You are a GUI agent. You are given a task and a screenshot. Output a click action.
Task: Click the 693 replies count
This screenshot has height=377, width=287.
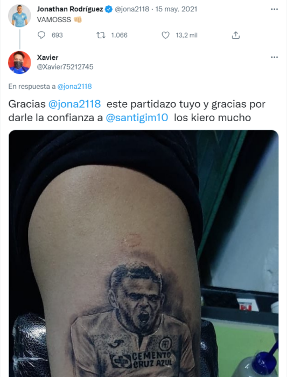click(x=57, y=36)
